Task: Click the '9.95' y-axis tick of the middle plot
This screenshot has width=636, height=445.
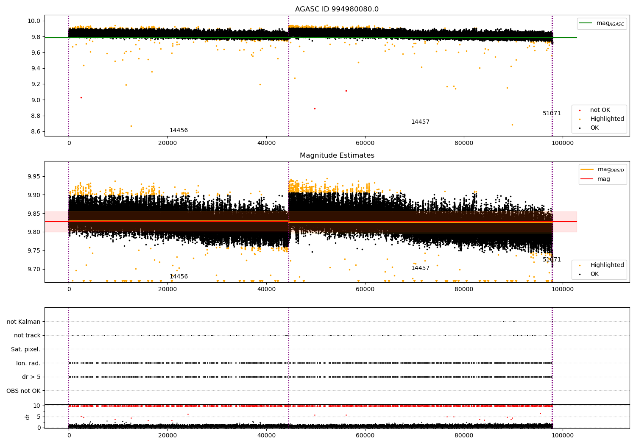Action: (x=34, y=177)
